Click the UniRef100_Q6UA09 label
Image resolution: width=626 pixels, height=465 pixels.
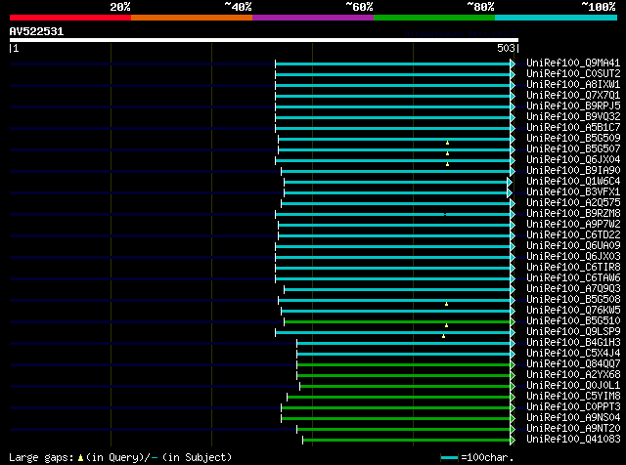click(573, 246)
